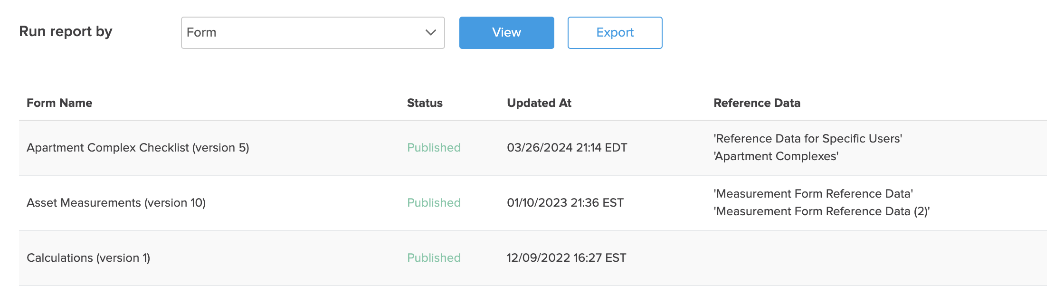
Task: Sort by the Form Name column header
Action: click(59, 103)
